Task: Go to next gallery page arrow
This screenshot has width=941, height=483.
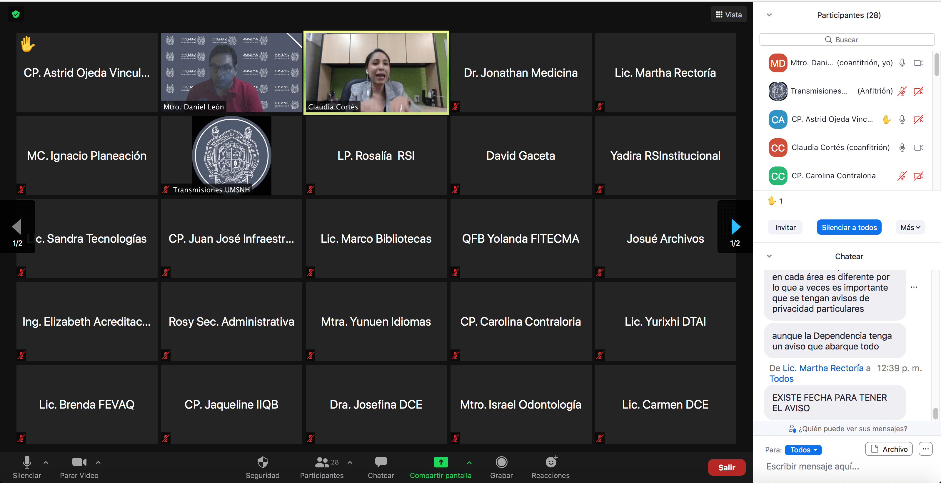Action: click(x=735, y=226)
